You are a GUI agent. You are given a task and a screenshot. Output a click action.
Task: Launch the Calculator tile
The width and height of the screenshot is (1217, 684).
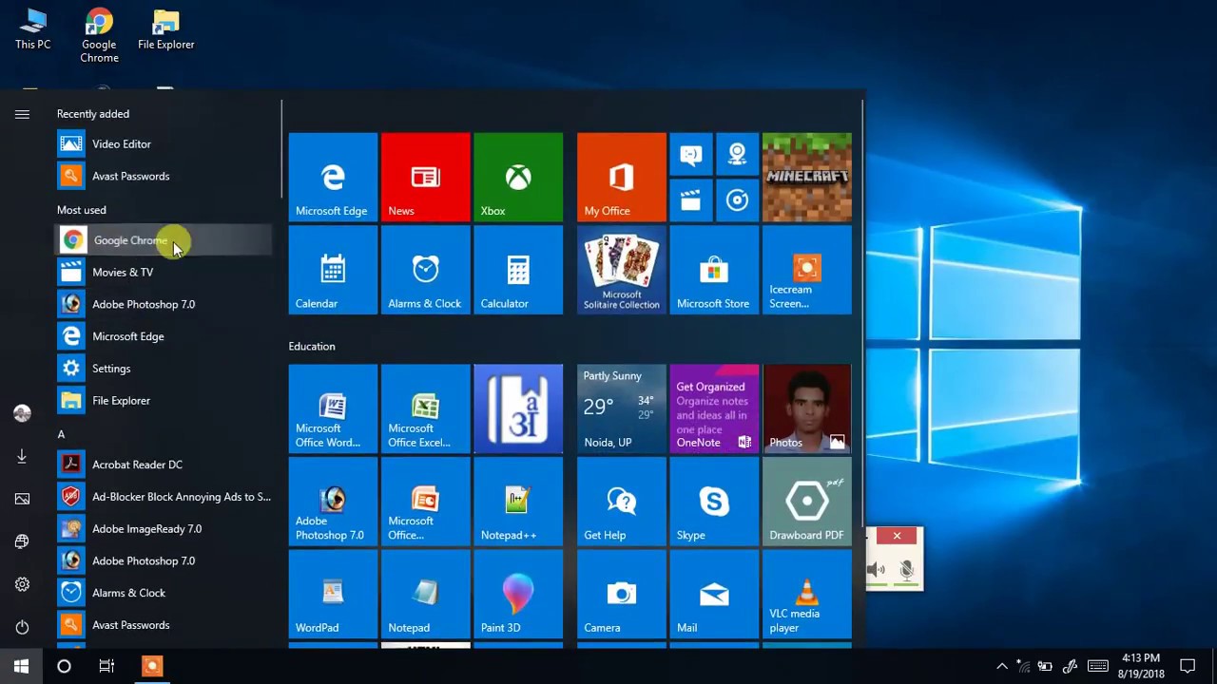click(x=518, y=270)
